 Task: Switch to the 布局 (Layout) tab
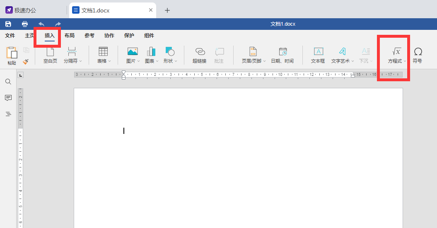pyautogui.click(x=70, y=35)
